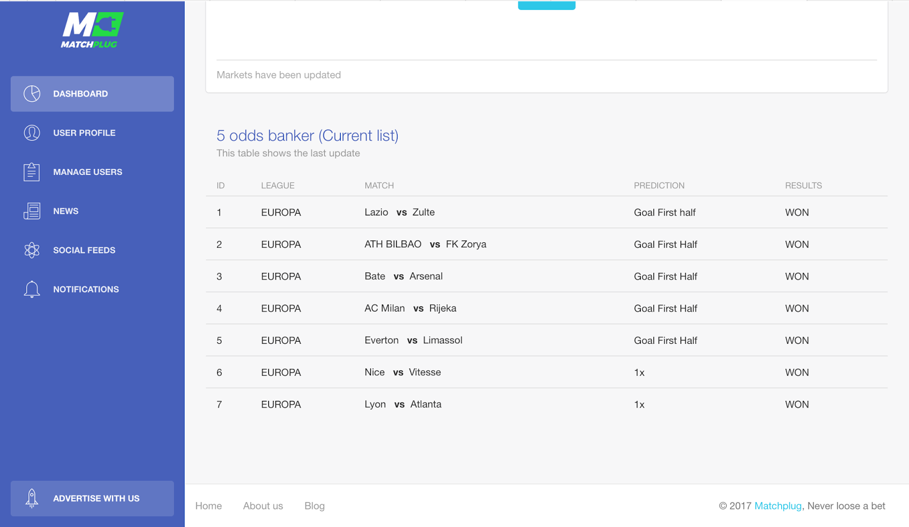This screenshot has height=527, width=909.
Task: Select the Bate vs Arsenal match
Action: 403,276
